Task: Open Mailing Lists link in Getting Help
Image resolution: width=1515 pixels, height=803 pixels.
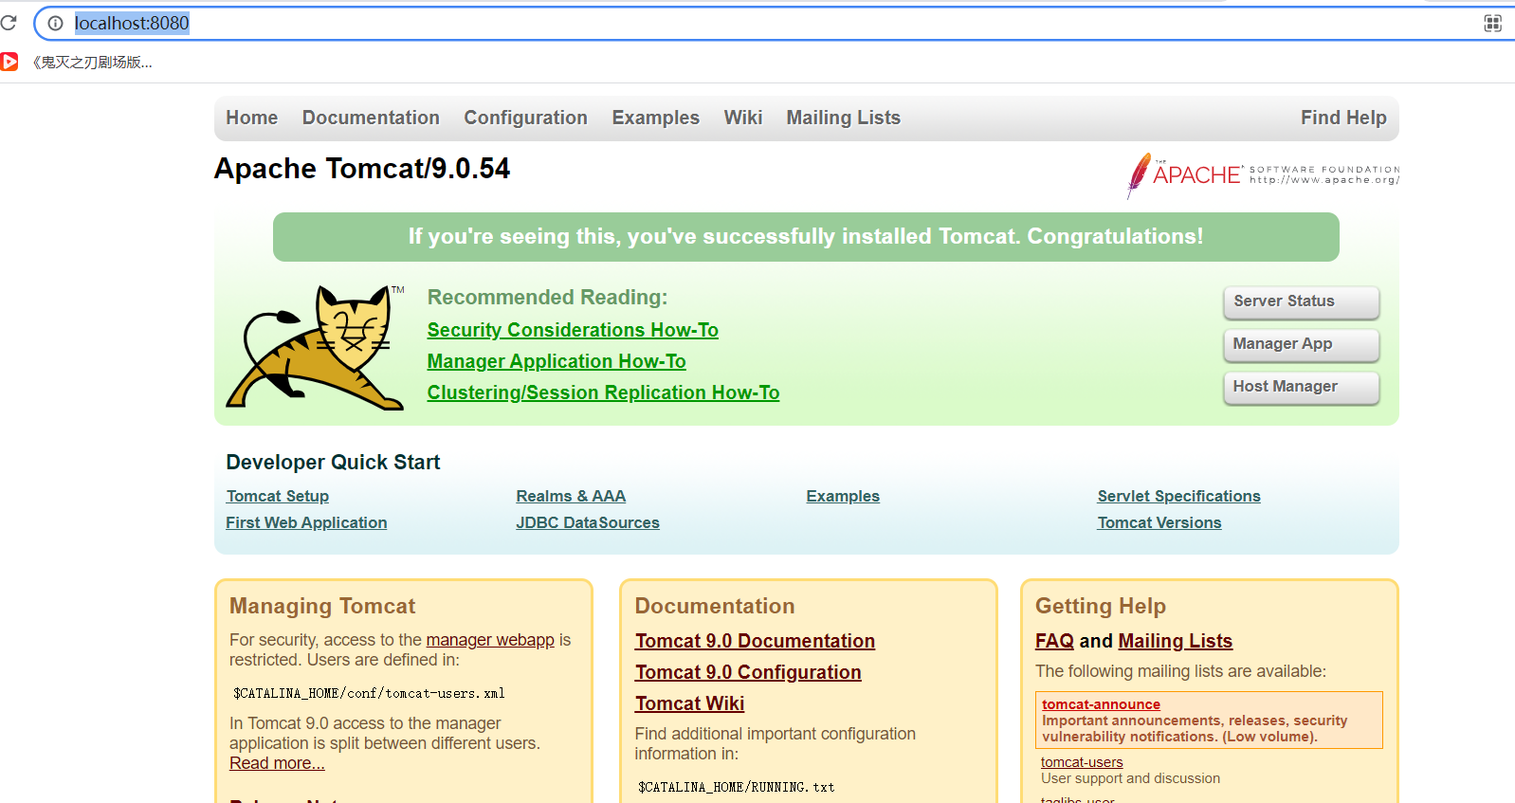Action: pyautogui.click(x=1175, y=641)
